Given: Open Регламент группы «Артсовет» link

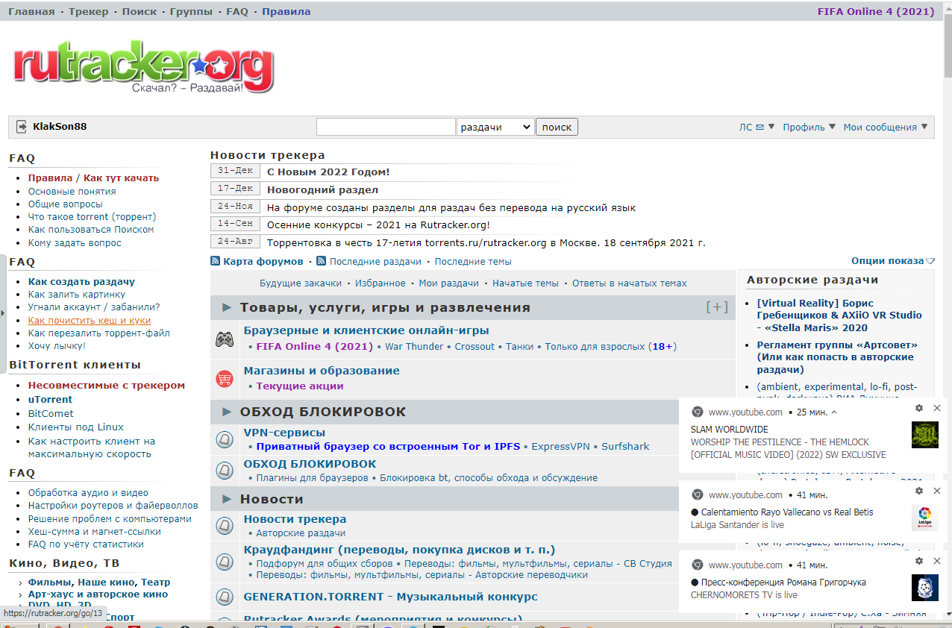Looking at the screenshot, I should click(838, 357).
